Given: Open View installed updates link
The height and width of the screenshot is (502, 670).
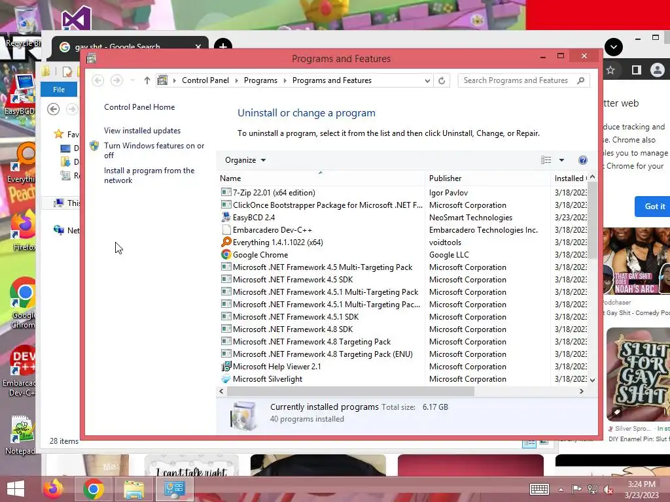Looking at the screenshot, I should [142, 131].
